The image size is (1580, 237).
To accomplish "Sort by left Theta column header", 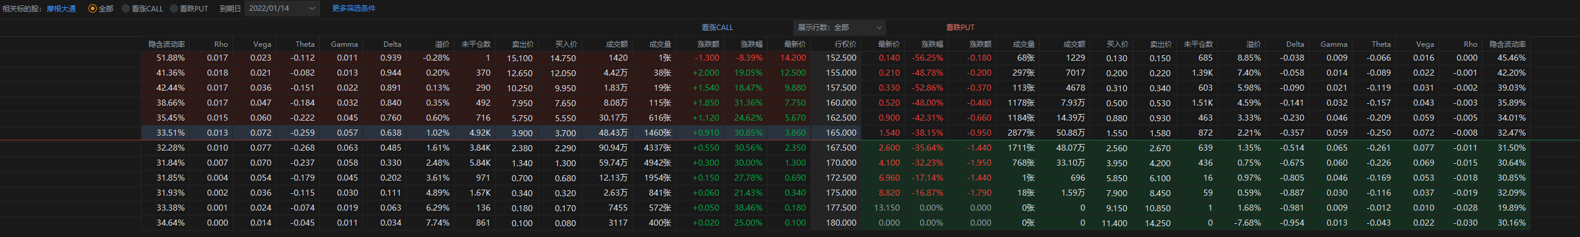I will click(x=305, y=44).
